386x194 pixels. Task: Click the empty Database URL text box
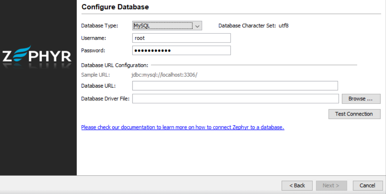coord(235,86)
